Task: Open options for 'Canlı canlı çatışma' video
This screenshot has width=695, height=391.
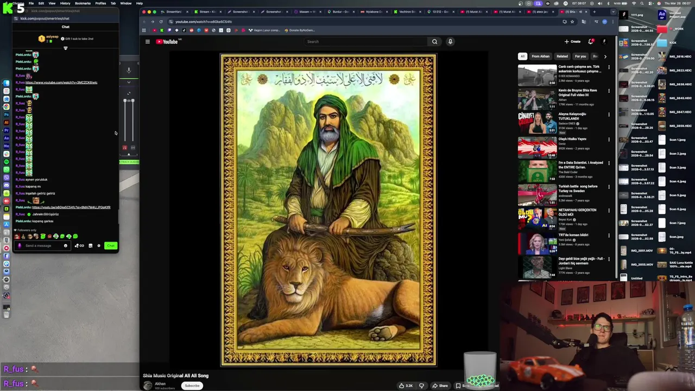Action: [x=609, y=67]
